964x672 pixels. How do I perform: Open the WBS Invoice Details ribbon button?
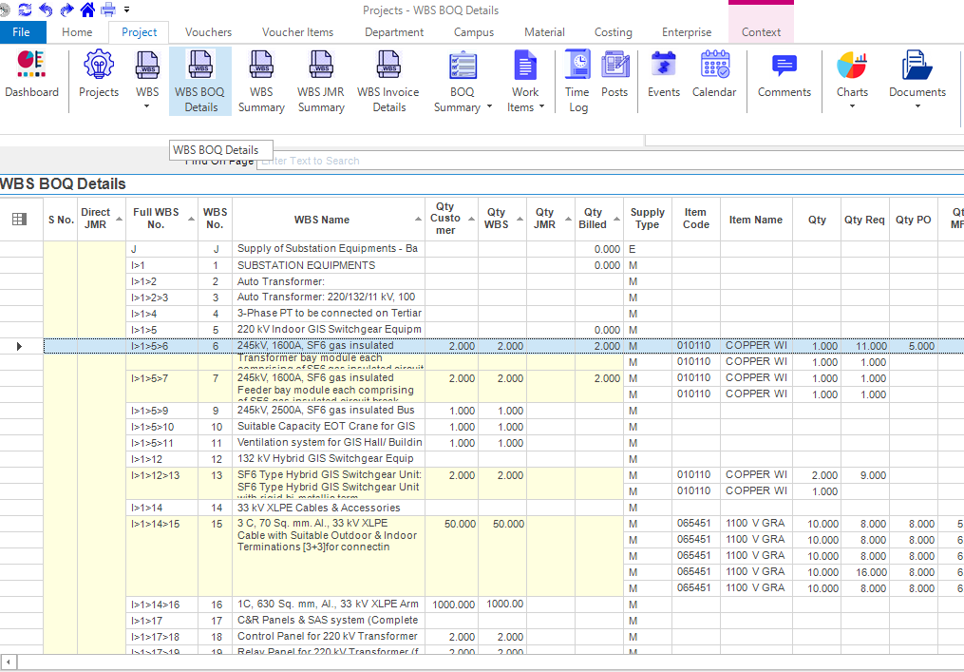(388, 81)
